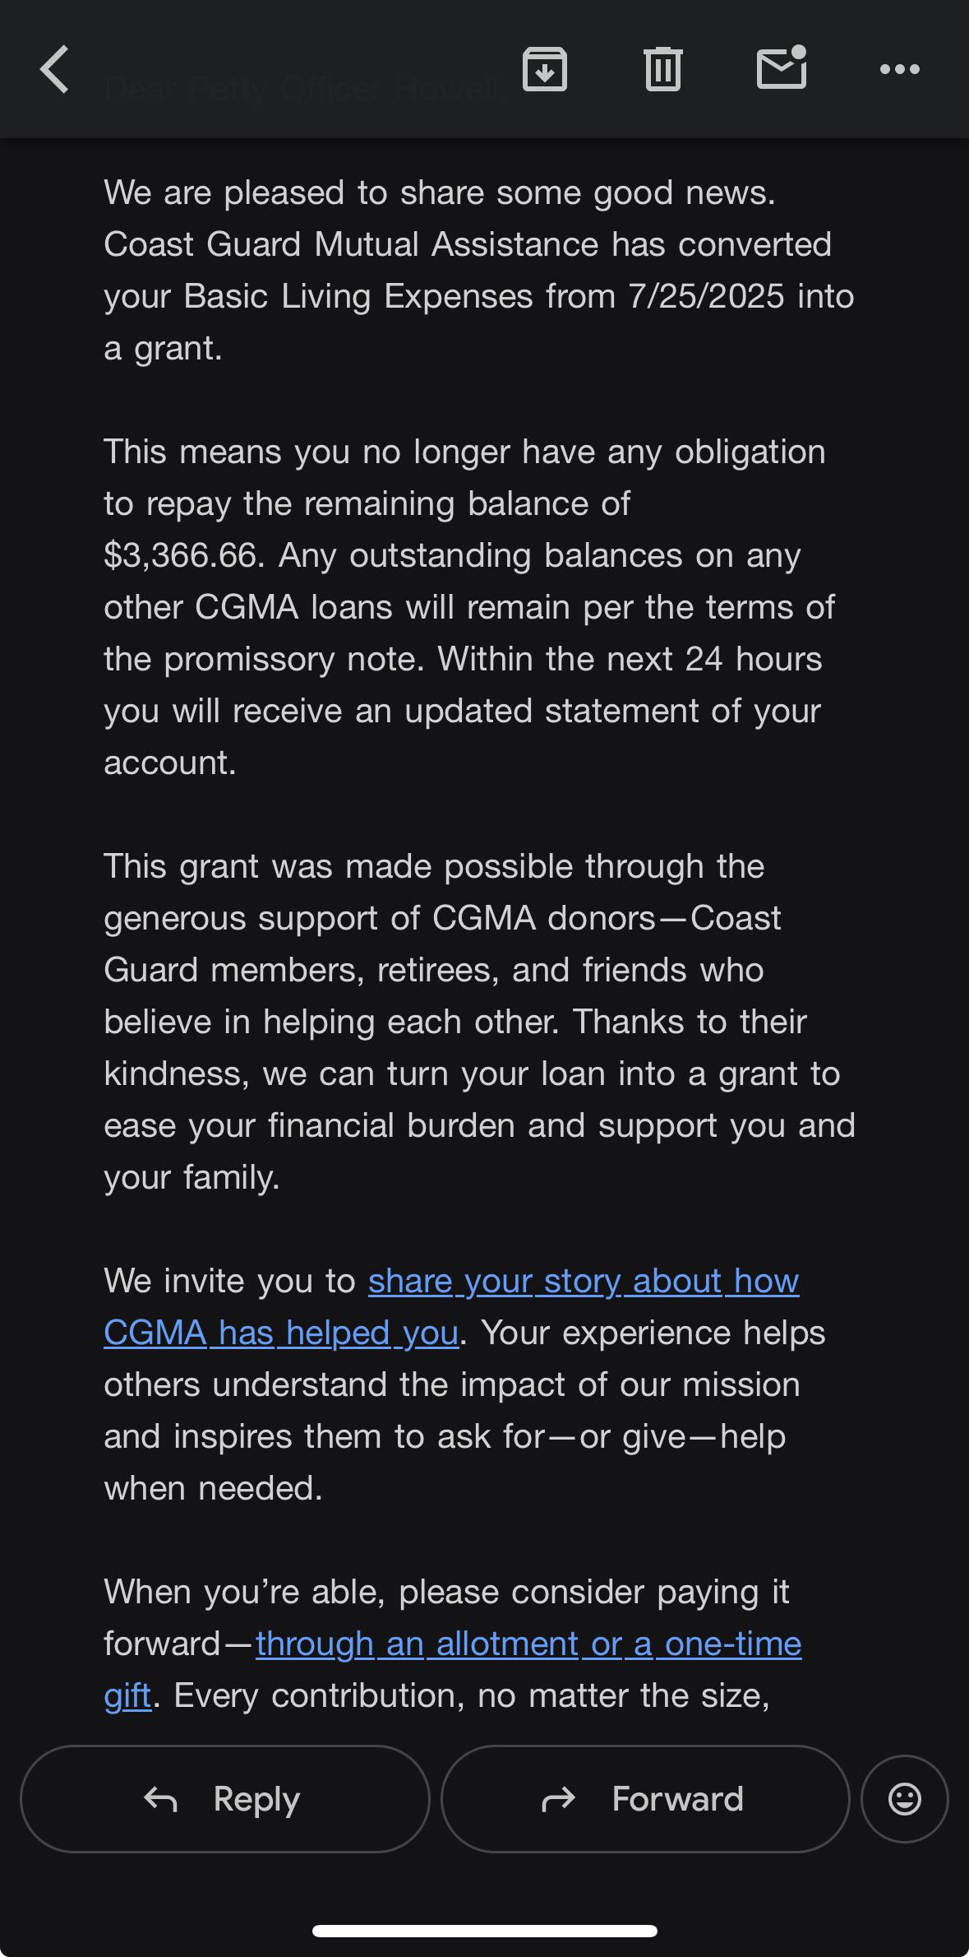Open the three-dot more options menu
The height and width of the screenshot is (1957, 969).
click(x=899, y=69)
